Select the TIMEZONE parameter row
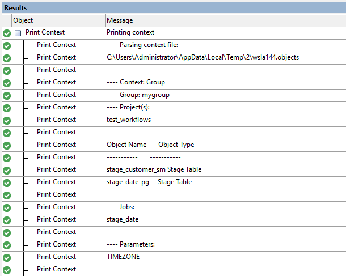Viewport: 346px width, 276px height. click(123, 257)
